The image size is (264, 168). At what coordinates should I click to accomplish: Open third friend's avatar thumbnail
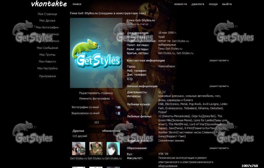tap(113, 149)
